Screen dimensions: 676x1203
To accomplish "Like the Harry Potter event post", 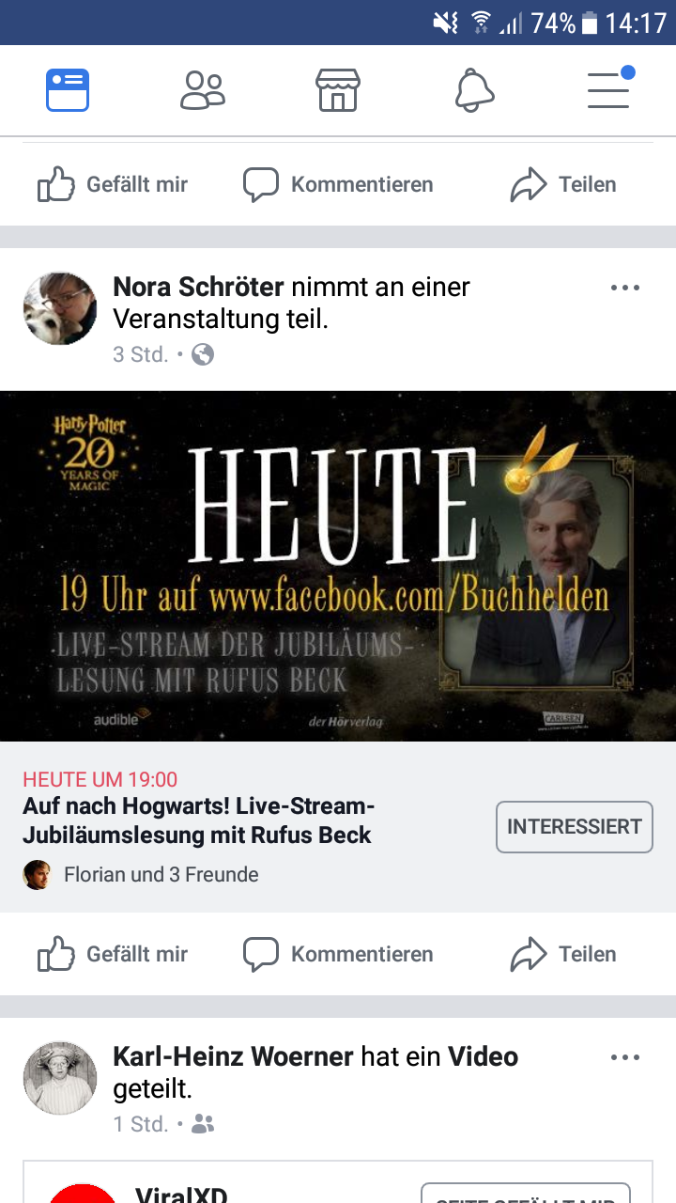I will point(113,954).
